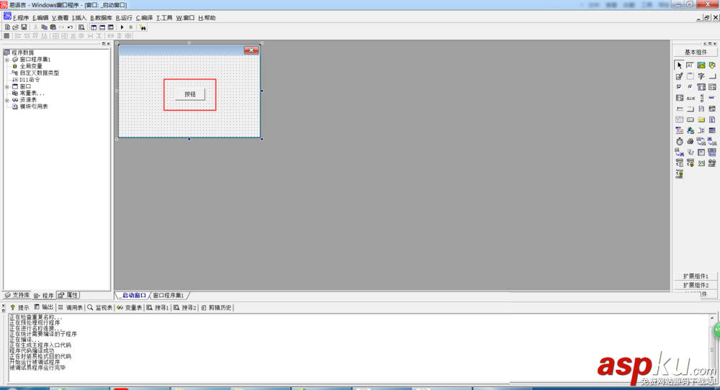Open the B.数据库 menu
Viewport: 720px width, 390px height.
pyautogui.click(x=101, y=18)
